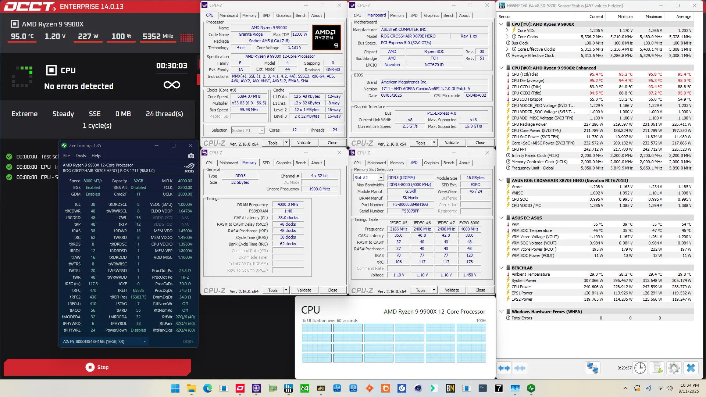Open HWiNFO sensor settings gear icon
This screenshot has width=706, height=397.
[674, 368]
